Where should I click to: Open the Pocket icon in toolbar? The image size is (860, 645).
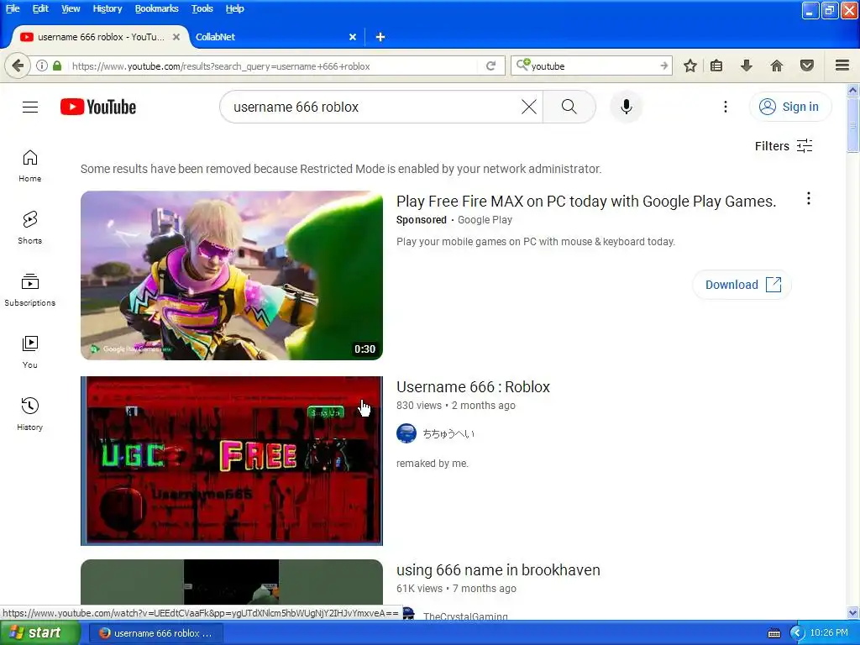pos(807,66)
